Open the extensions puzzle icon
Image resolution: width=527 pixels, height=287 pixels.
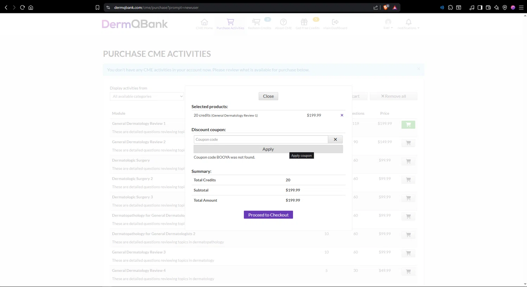pos(450,7)
